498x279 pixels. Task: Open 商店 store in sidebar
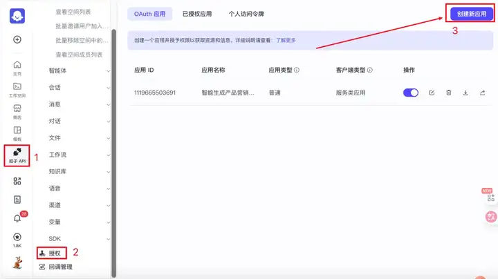[17, 112]
